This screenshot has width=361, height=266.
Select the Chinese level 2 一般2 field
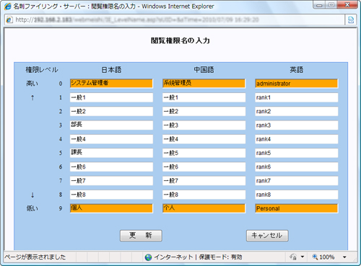204,111
